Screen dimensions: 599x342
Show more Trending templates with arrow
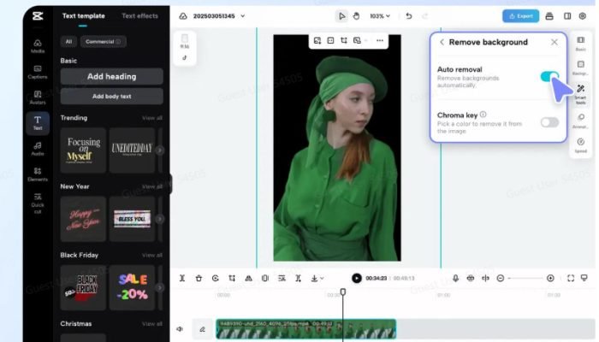(x=160, y=150)
